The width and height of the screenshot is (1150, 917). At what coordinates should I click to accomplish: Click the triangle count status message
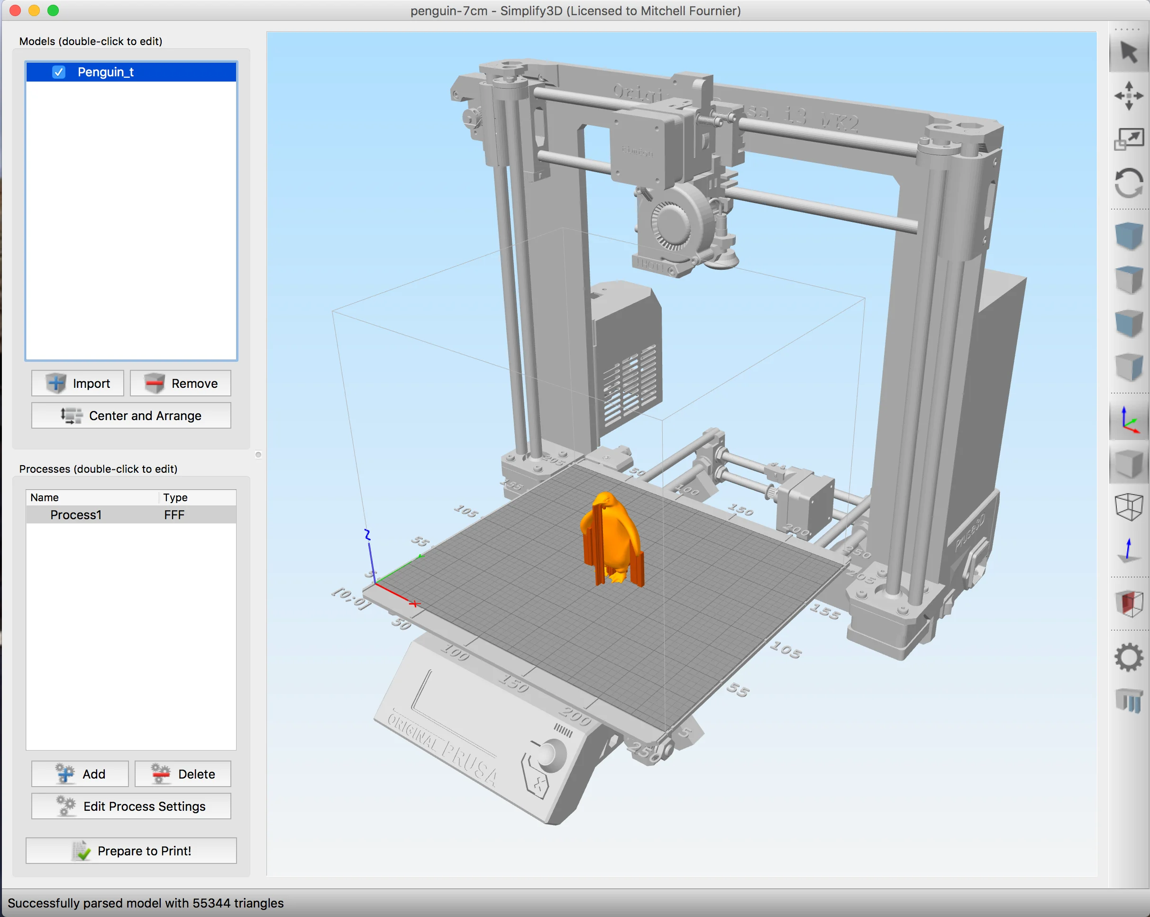click(x=146, y=903)
